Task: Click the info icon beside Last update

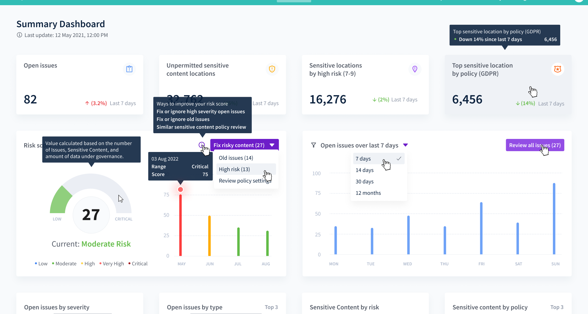Action: click(x=19, y=35)
